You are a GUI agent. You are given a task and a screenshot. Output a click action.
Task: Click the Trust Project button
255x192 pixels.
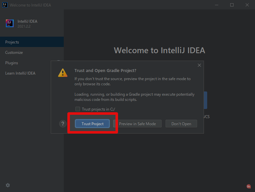(x=92, y=124)
